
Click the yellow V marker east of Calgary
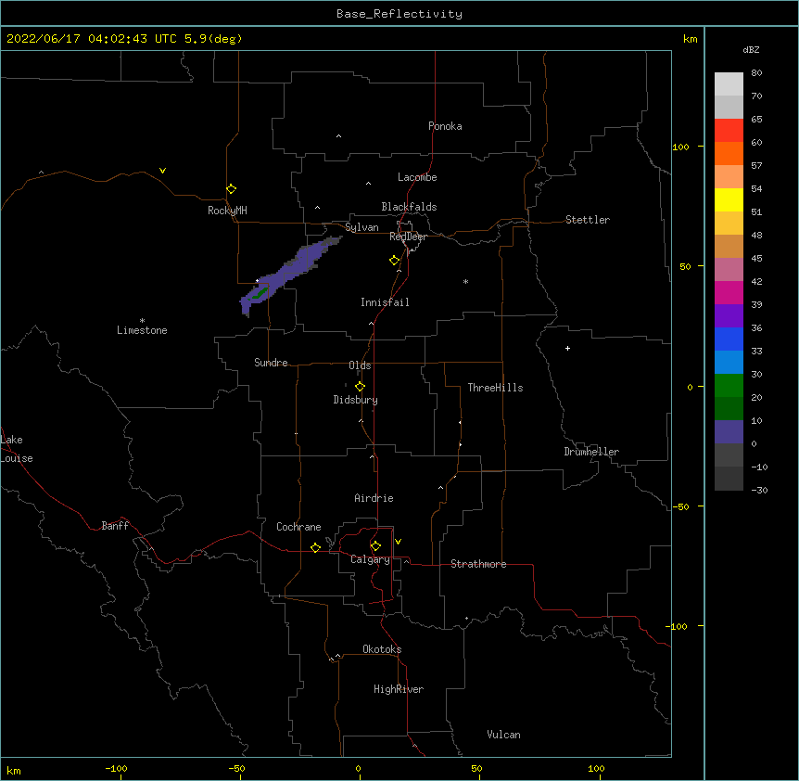tap(398, 542)
